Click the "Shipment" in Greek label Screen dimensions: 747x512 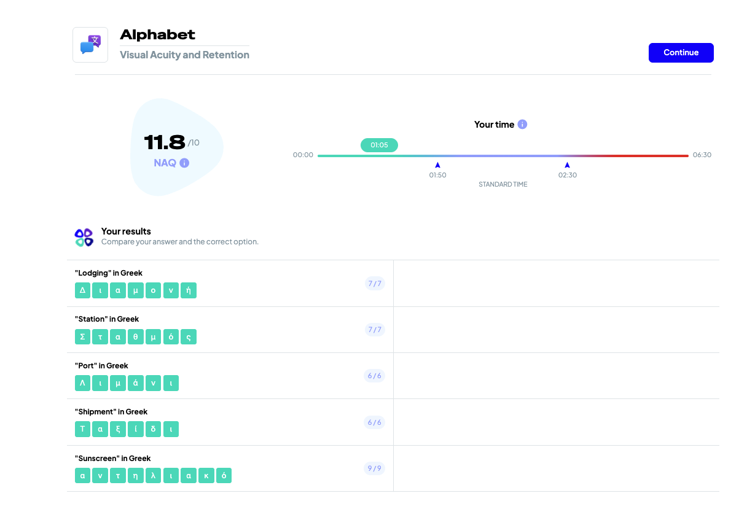111,412
